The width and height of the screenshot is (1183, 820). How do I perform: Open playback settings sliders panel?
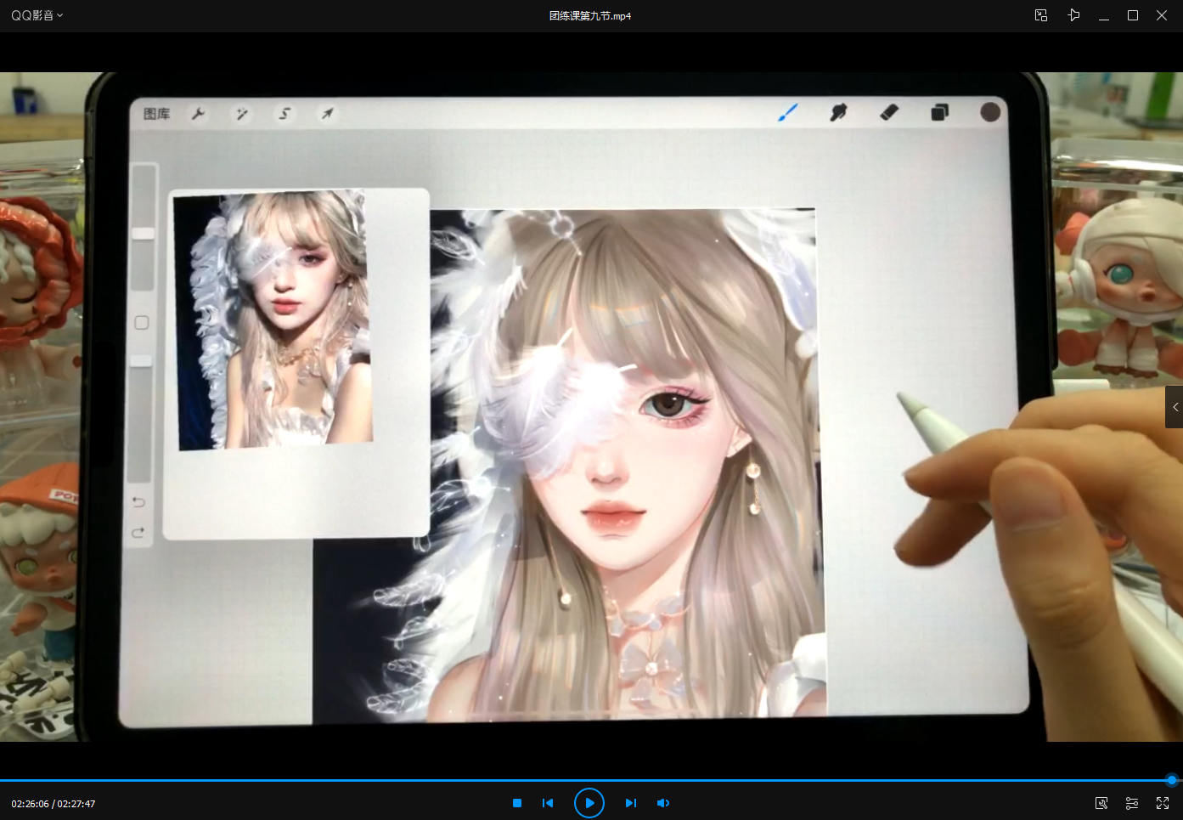pos(1132,803)
